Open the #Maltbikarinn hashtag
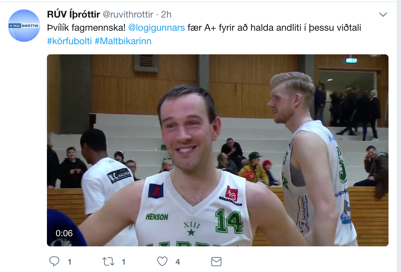Image resolution: width=401 pixels, height=272 pixels. click(123, 41)
